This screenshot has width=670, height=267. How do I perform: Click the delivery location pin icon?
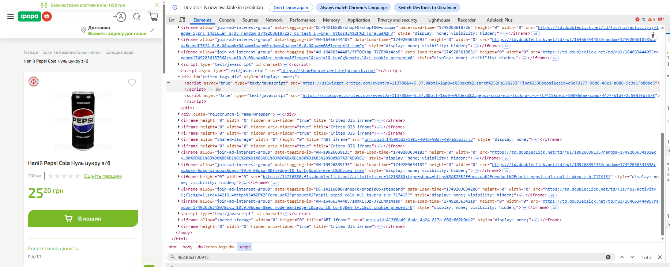pos(83,30)
